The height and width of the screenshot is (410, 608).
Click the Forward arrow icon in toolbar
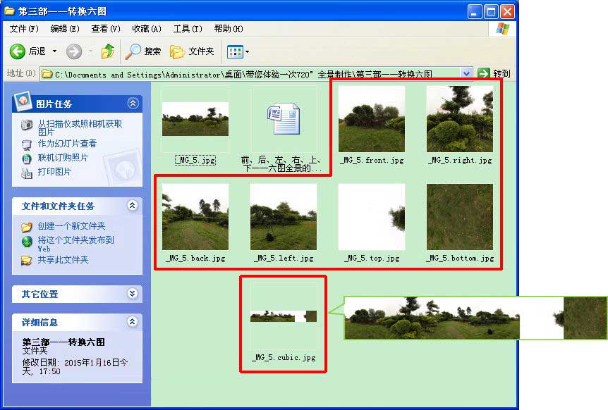(x=74, y=51)
